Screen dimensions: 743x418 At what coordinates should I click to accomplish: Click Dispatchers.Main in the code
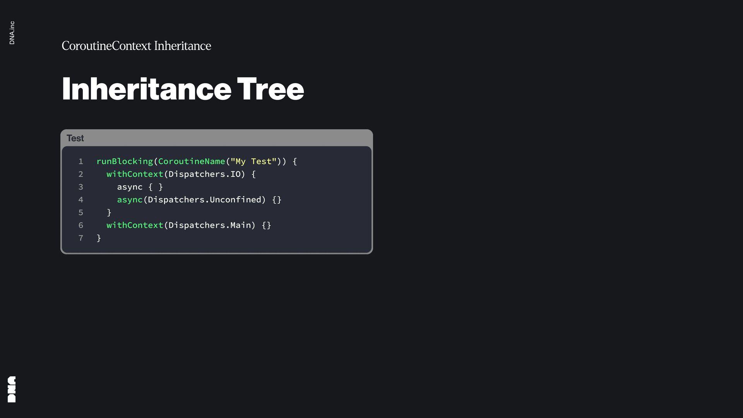pos(209,225)
